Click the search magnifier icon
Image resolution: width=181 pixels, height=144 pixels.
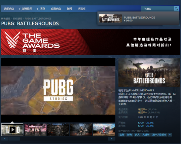176,9
